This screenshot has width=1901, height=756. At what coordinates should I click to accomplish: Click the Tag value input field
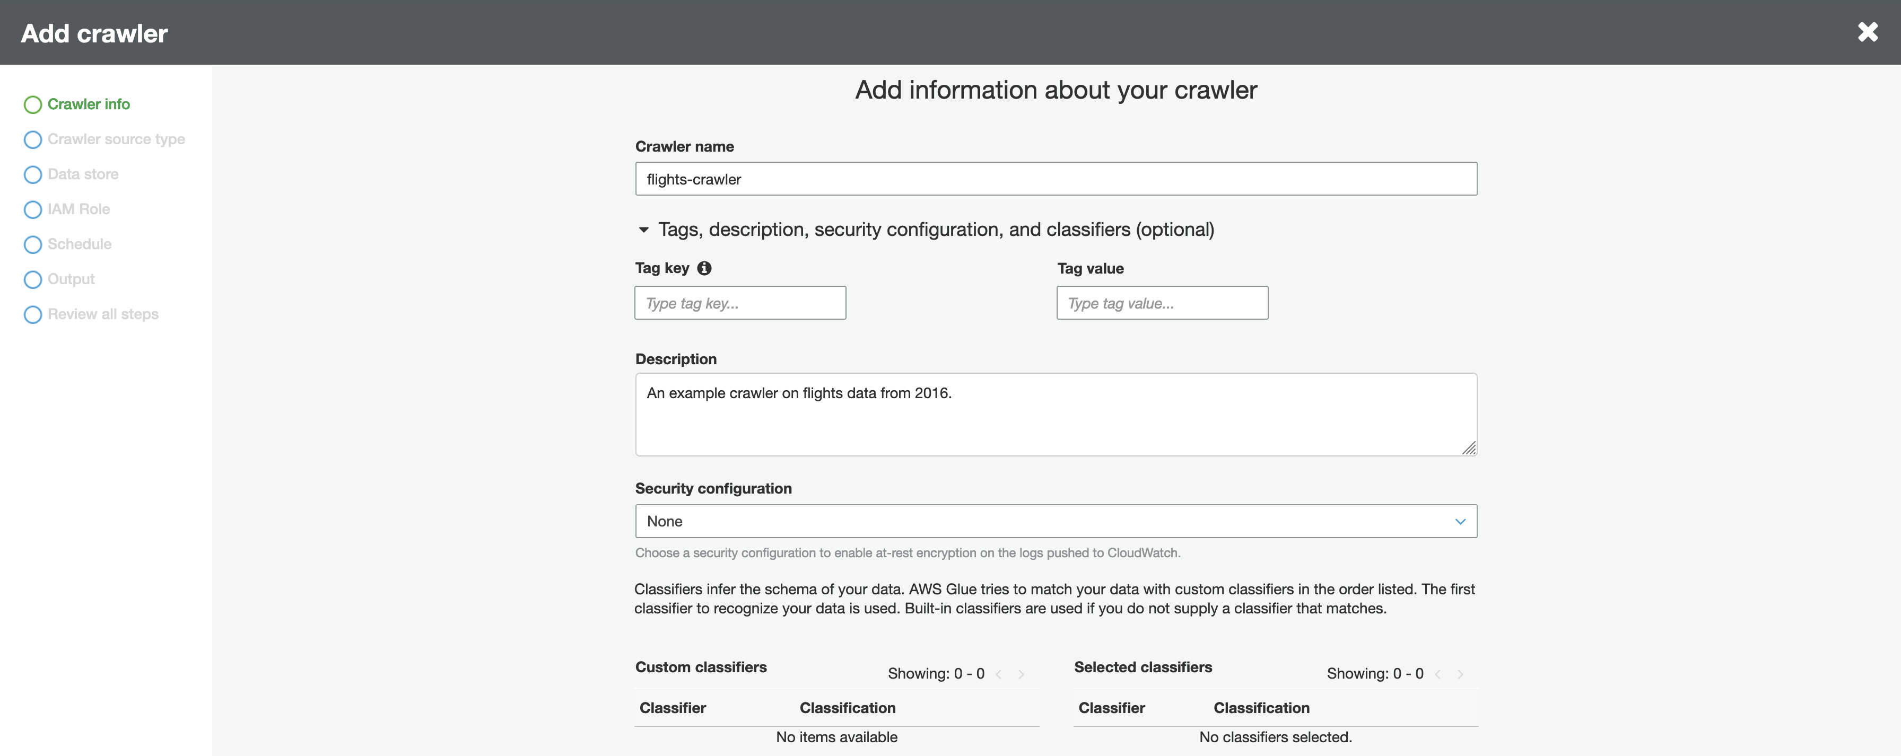(x=1162, y=303)
